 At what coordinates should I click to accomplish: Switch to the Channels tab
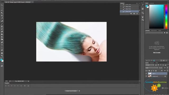(152, 63)
